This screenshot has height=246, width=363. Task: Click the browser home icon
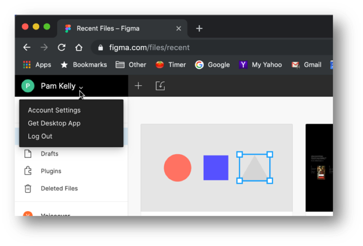click(x=79, y=48)
